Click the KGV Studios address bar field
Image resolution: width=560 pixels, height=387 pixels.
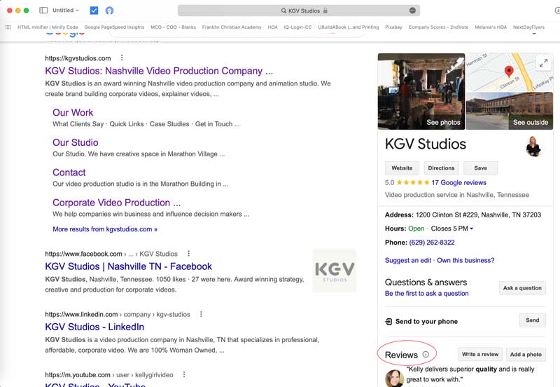[x=299, y=11]
